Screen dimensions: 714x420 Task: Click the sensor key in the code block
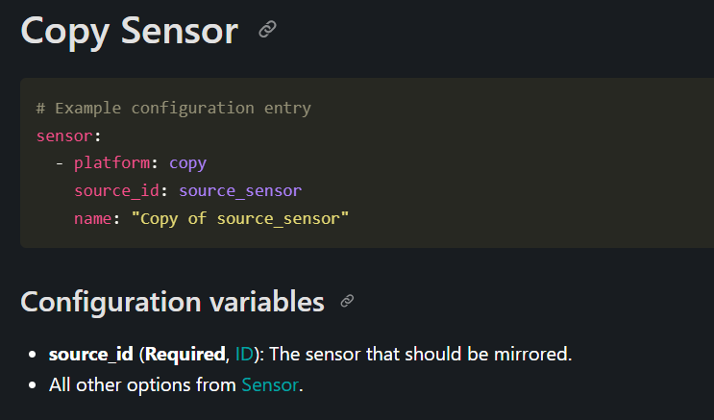tap(64, 136)
